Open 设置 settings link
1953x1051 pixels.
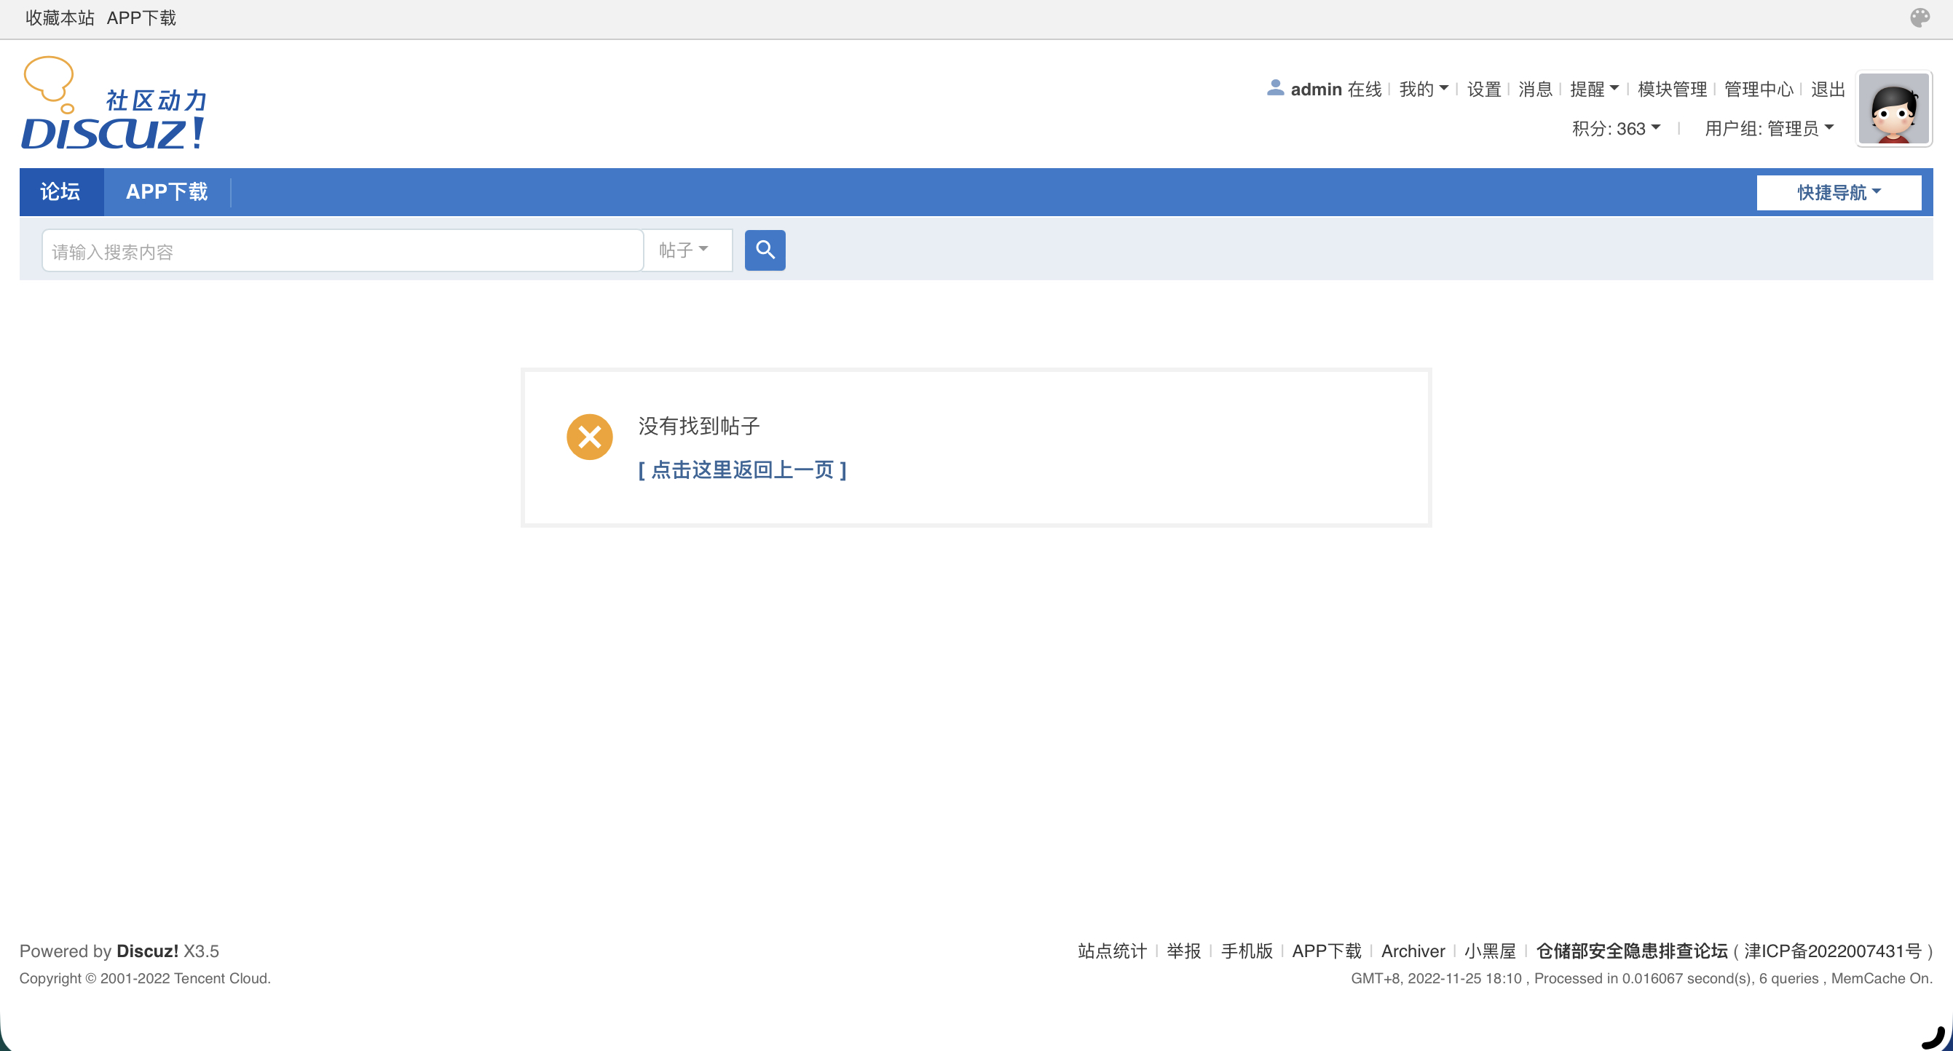(1484, 90)
